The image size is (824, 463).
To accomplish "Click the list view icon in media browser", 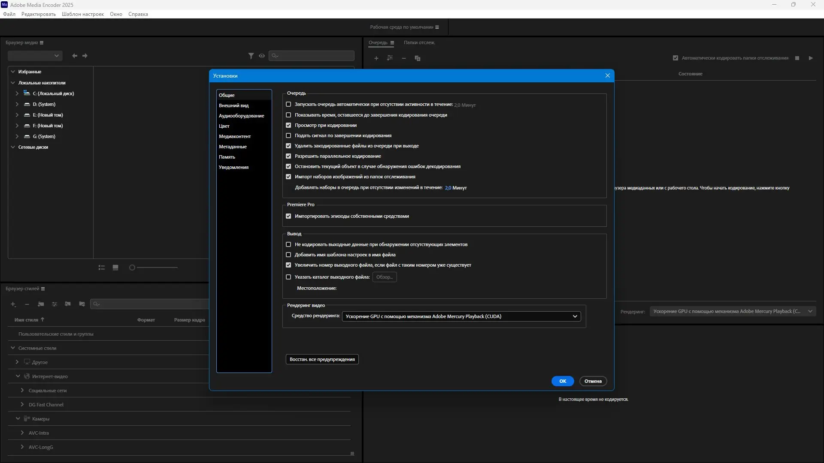I will pos(102,268).
